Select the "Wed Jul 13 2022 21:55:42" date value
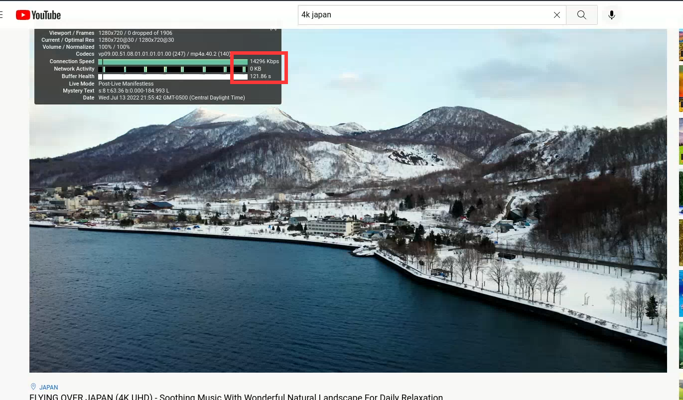683x400 pixels. [131, 98]
